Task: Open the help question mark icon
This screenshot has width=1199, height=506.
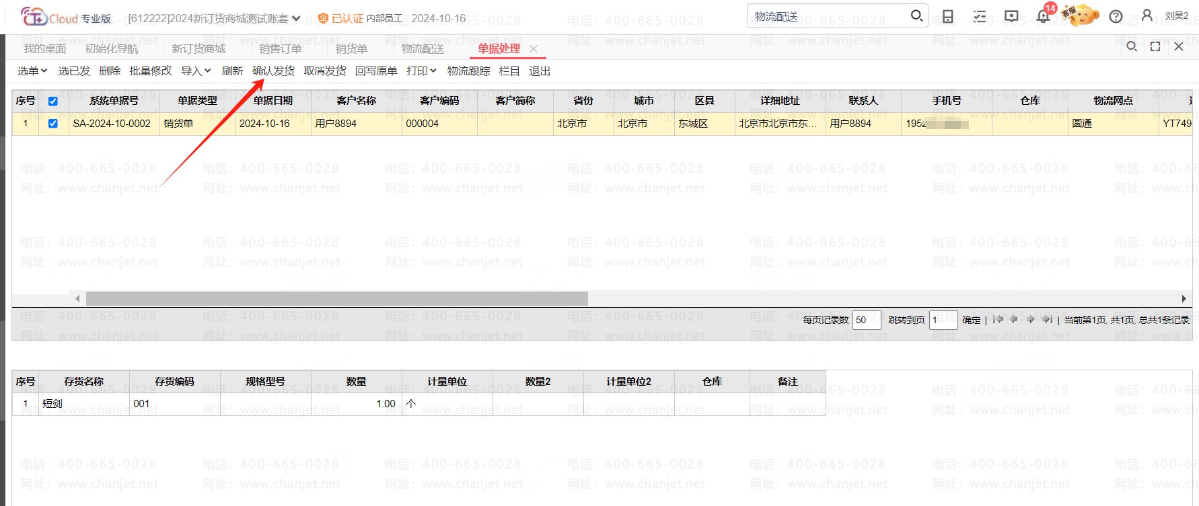Action: point(1116,17)
